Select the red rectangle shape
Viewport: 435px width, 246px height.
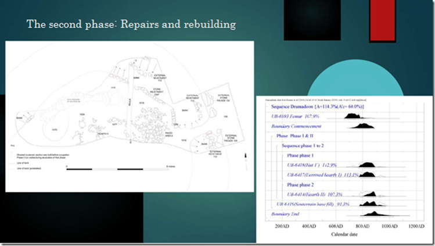[382, 21]
